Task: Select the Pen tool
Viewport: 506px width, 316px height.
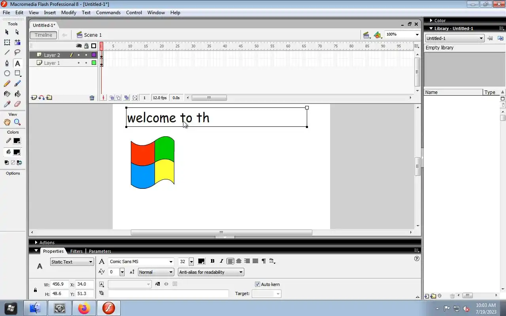Action: coord(7,63)
